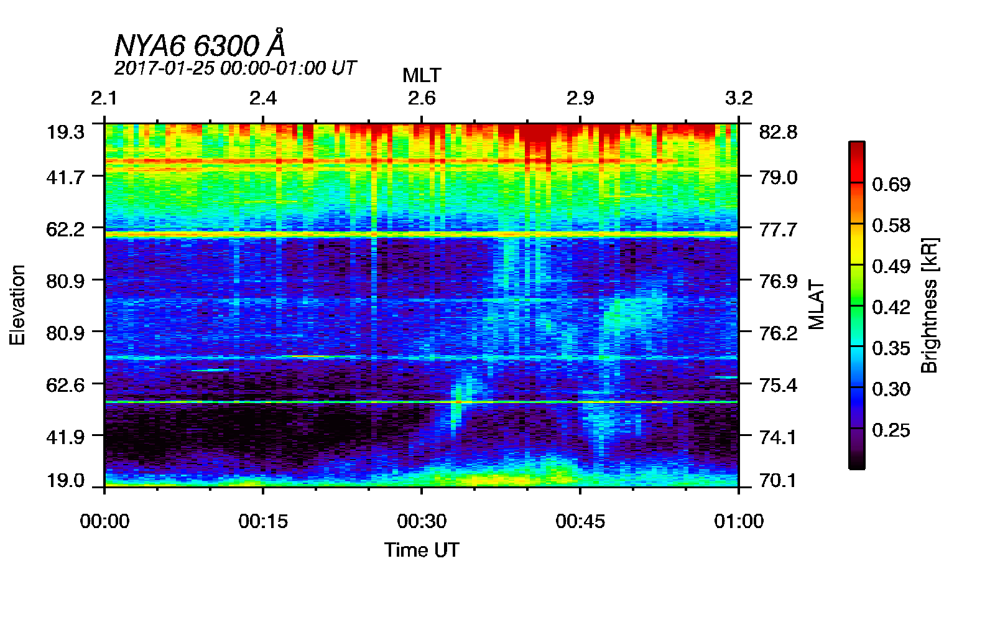
Task: Click the 79.0 MLAT tick label
Action: [x=778, y=177]
